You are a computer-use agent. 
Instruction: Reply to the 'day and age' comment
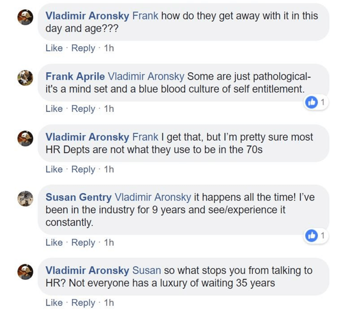point(83,48)
